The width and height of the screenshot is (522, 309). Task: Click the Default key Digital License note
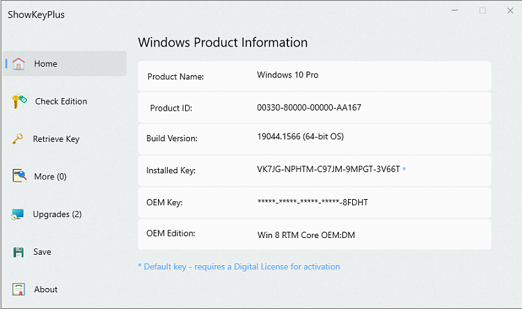tap(239, 267)
